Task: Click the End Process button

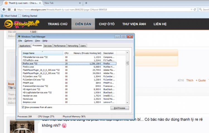Action: (120, 108)
